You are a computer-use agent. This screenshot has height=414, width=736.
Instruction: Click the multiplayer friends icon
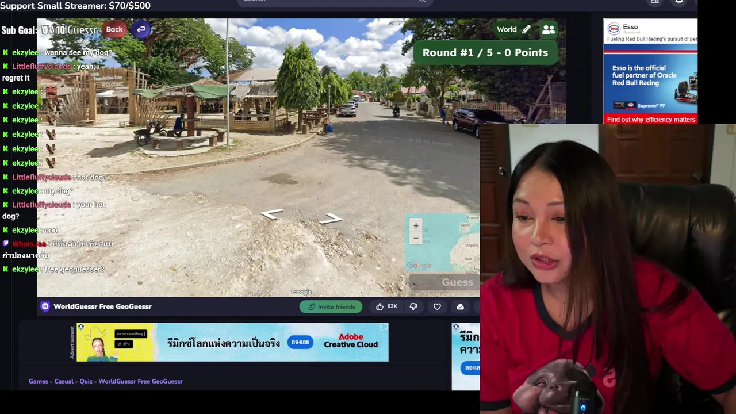click(x=548, y=29)
